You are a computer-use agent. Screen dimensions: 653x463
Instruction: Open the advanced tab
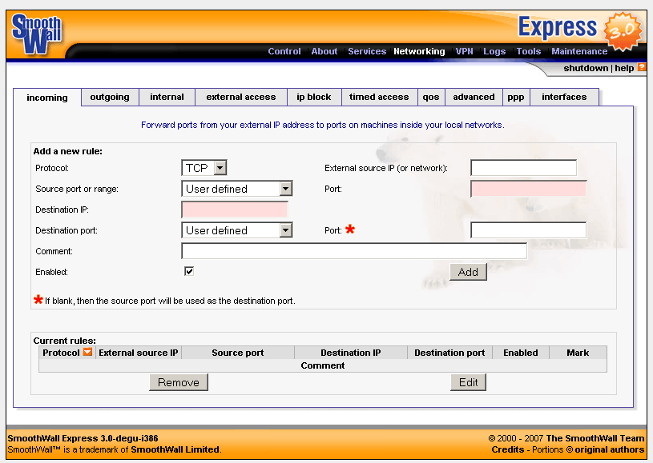(x=474, y=97)
